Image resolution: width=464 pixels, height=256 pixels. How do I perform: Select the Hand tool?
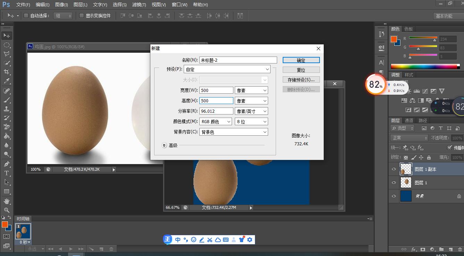[7, 200]
